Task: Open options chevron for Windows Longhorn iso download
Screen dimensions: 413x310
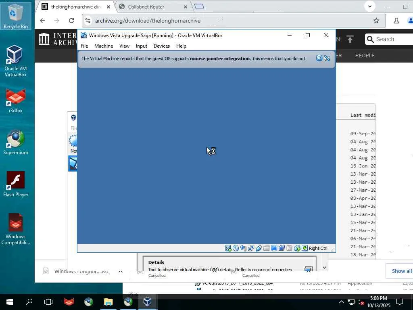Action: pos(120,271)
